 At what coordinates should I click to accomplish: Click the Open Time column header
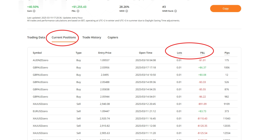point(145,53)
